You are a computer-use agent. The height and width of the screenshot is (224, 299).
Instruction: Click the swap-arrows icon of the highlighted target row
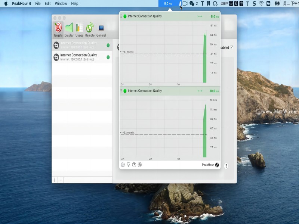click(x=56, y=45)
